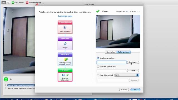Select People inside my region rule row
This screenshot has width=178, height=100.
pos(21,88)
